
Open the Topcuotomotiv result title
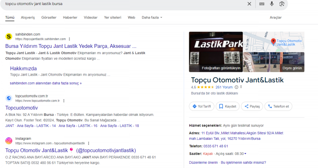point(22,108)
